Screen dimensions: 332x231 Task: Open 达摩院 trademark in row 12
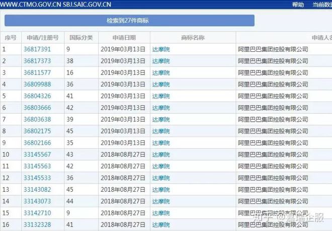pos(161,178)
